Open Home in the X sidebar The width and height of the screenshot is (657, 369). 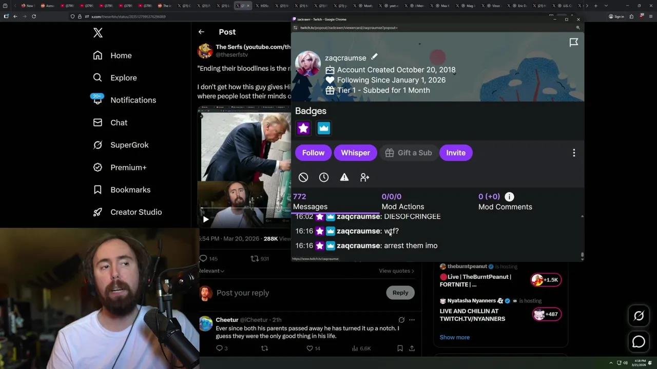[x=112, y=55]
